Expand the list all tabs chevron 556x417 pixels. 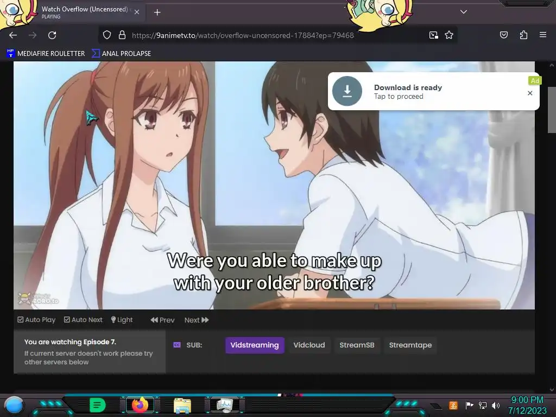pos(464,12)
